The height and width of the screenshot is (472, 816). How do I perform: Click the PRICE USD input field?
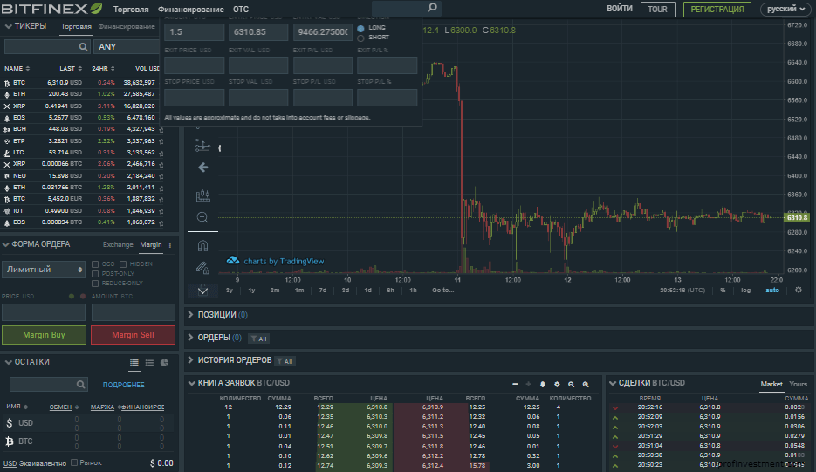(44, 312)
